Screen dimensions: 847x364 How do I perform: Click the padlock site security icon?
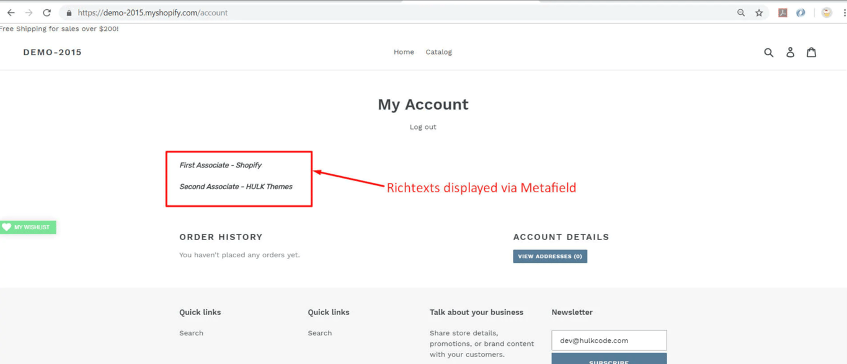pyautogui.click(x=69, y=12)
